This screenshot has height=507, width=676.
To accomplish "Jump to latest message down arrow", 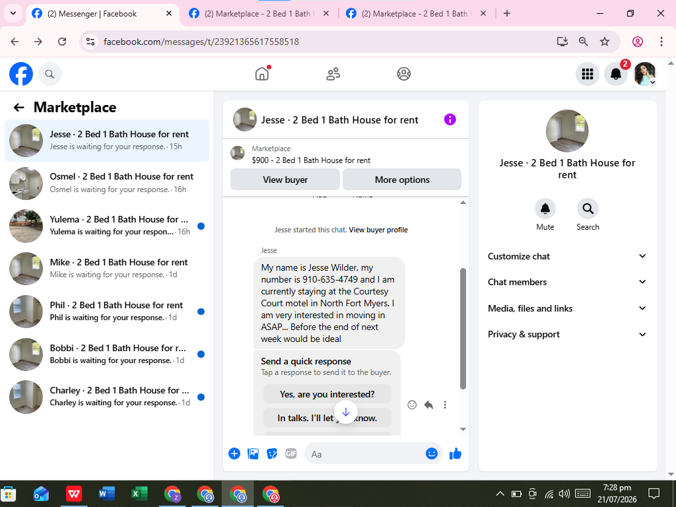I will click(x=346, y=412).
